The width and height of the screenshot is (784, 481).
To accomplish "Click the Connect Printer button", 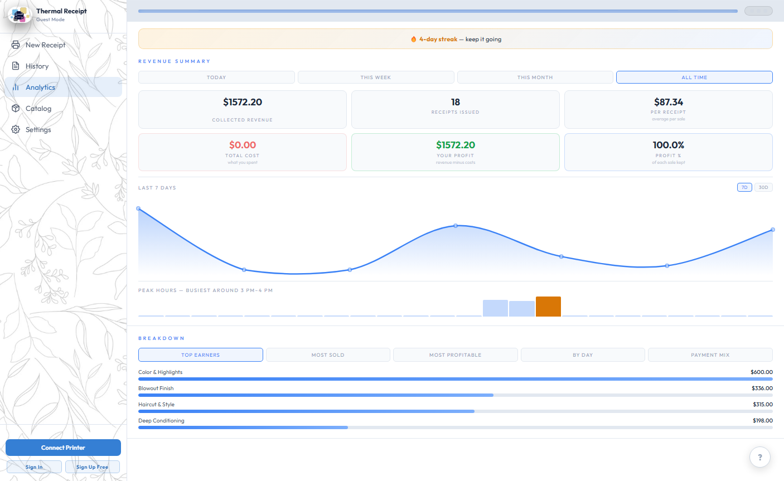I will pyautogui.click(x=63, y=448).
